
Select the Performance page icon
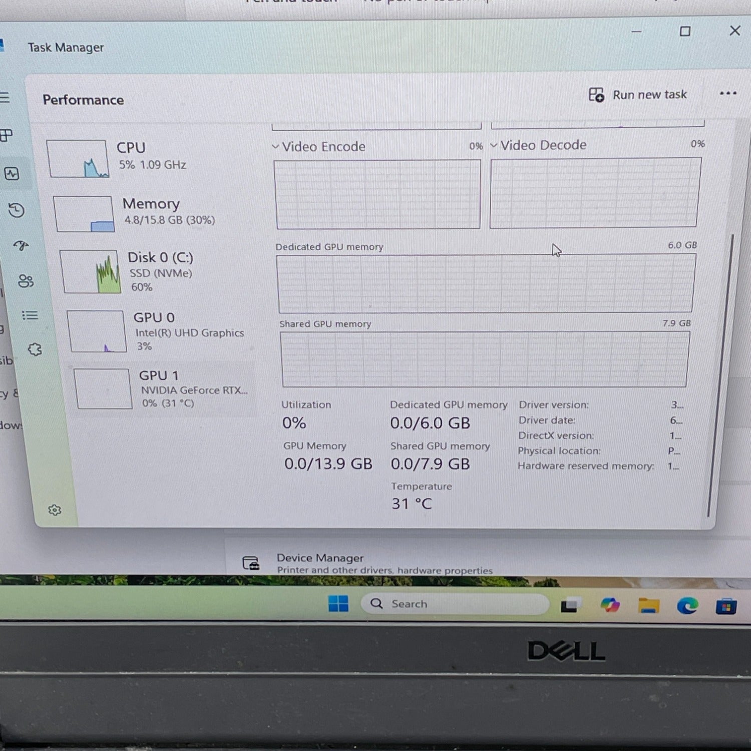coord(12,174)
